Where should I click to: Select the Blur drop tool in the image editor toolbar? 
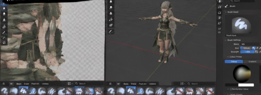[x=4, y=8]
